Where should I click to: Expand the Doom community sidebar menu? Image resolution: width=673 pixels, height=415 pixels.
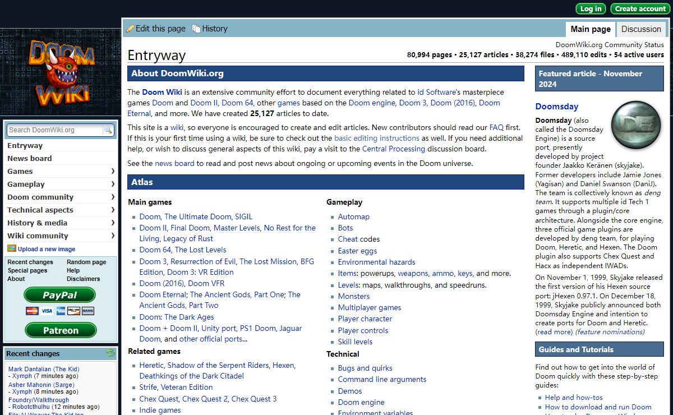61,197
